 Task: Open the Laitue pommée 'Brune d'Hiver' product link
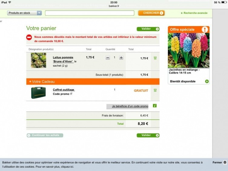click(x=63, y=59)
